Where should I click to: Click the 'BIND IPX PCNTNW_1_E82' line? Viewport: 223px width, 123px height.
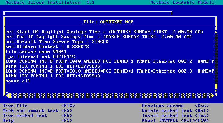click(x=53, y=66)
